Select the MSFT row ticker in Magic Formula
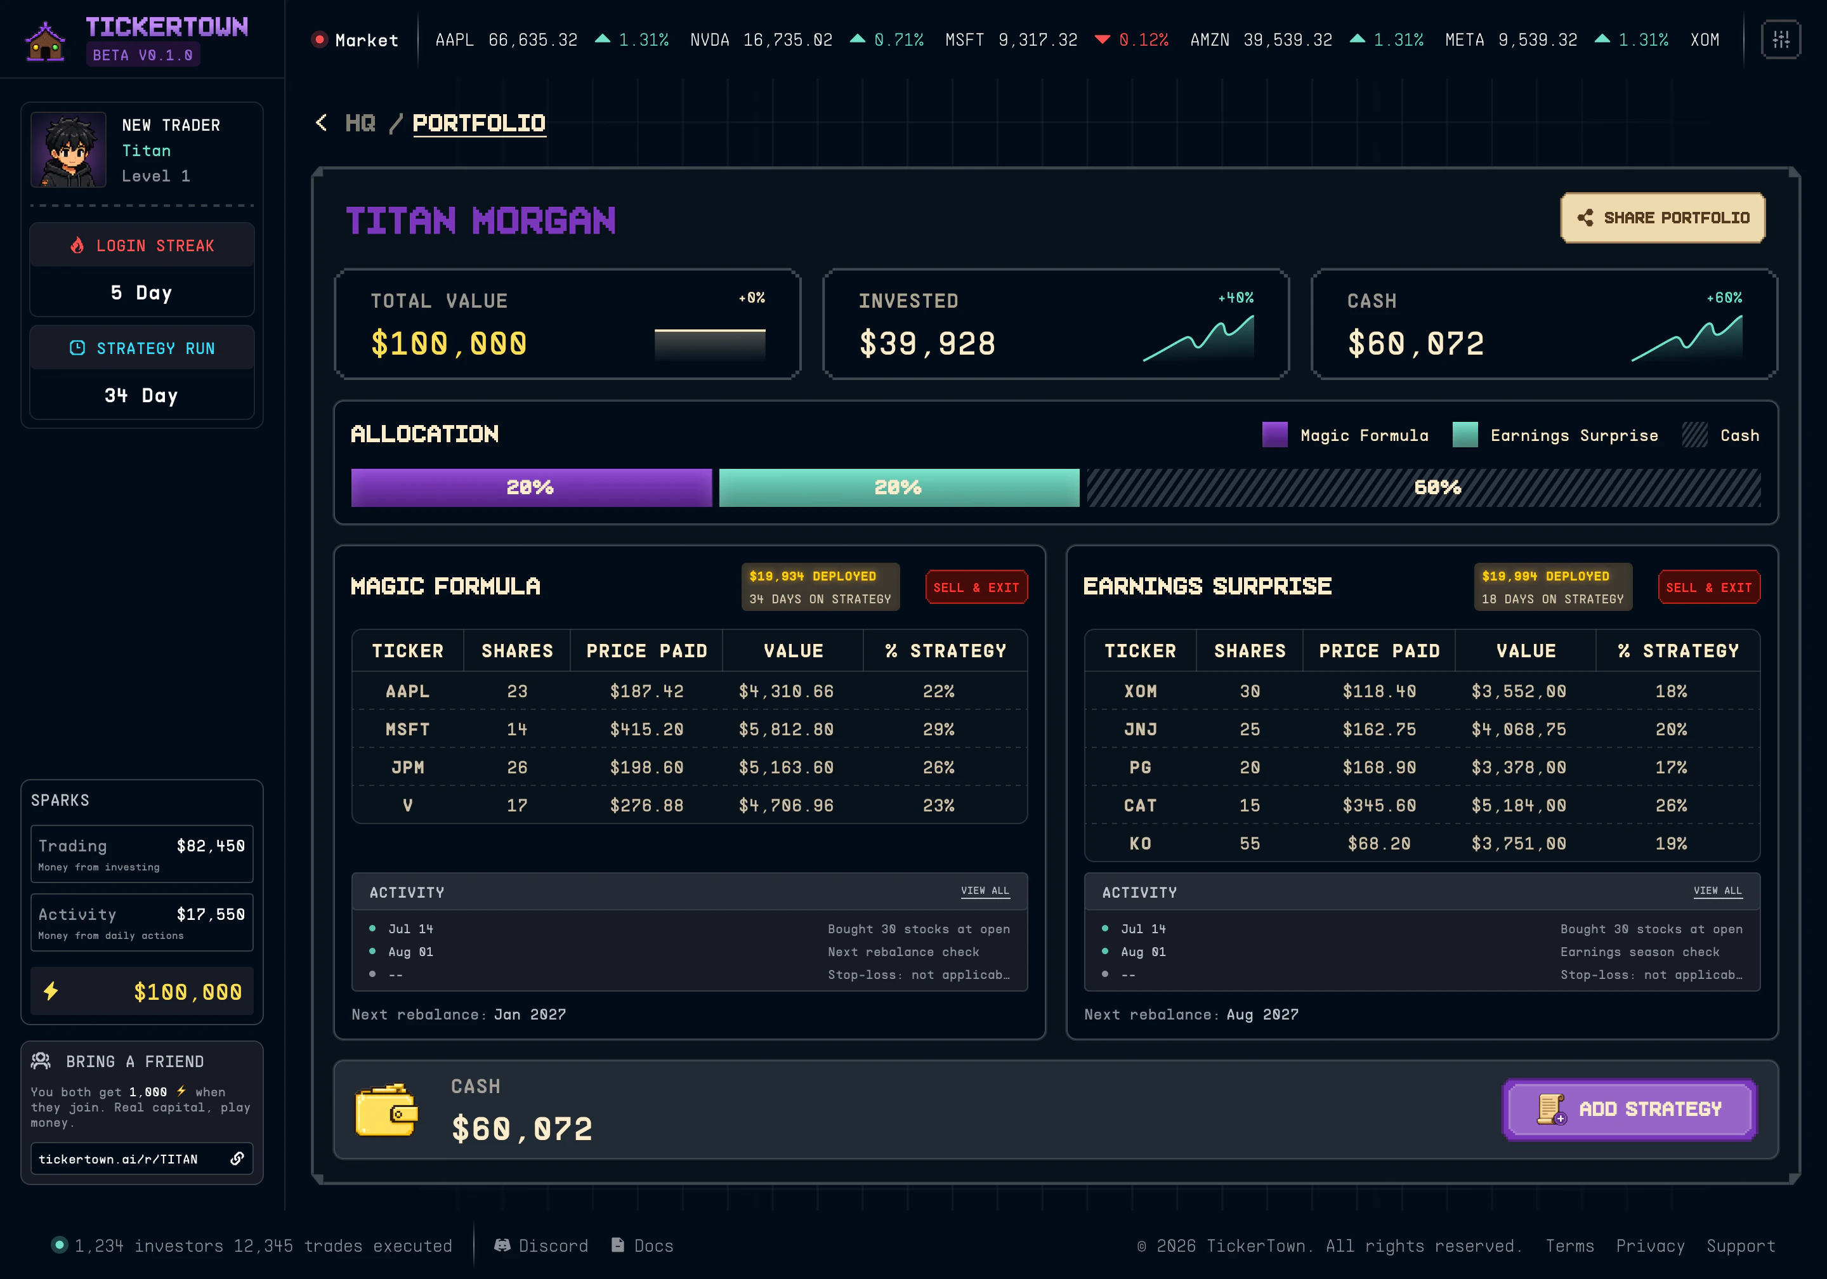Image resolution: width=1827 pixels, height=1279 pixels. click(x=407, y=729)
